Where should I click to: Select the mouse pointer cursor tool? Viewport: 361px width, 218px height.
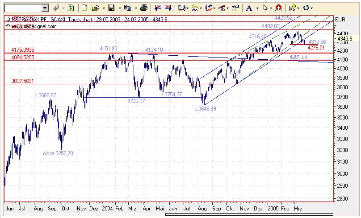(265, 8)
